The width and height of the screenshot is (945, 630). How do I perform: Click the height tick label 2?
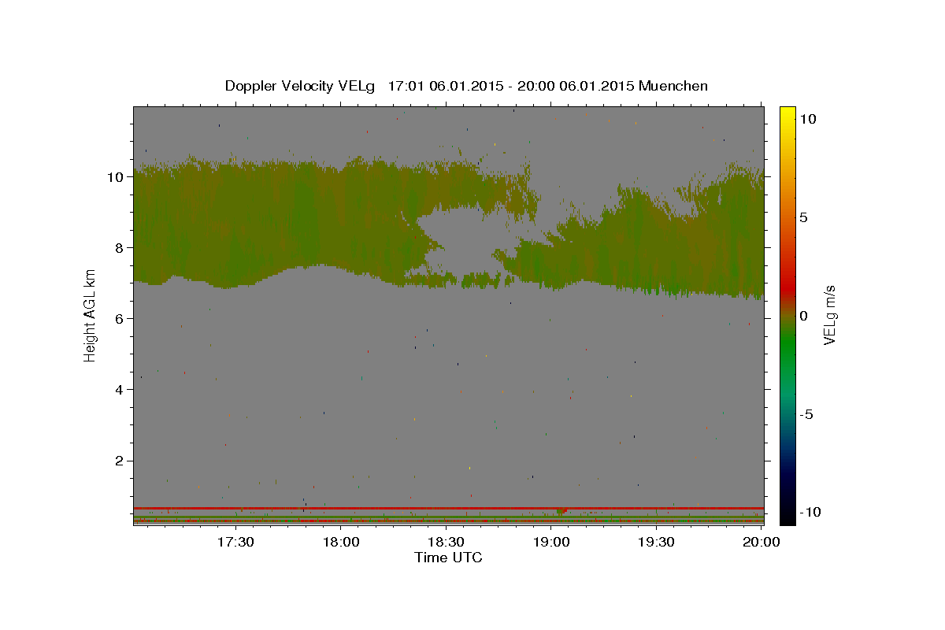click(120, 461)
